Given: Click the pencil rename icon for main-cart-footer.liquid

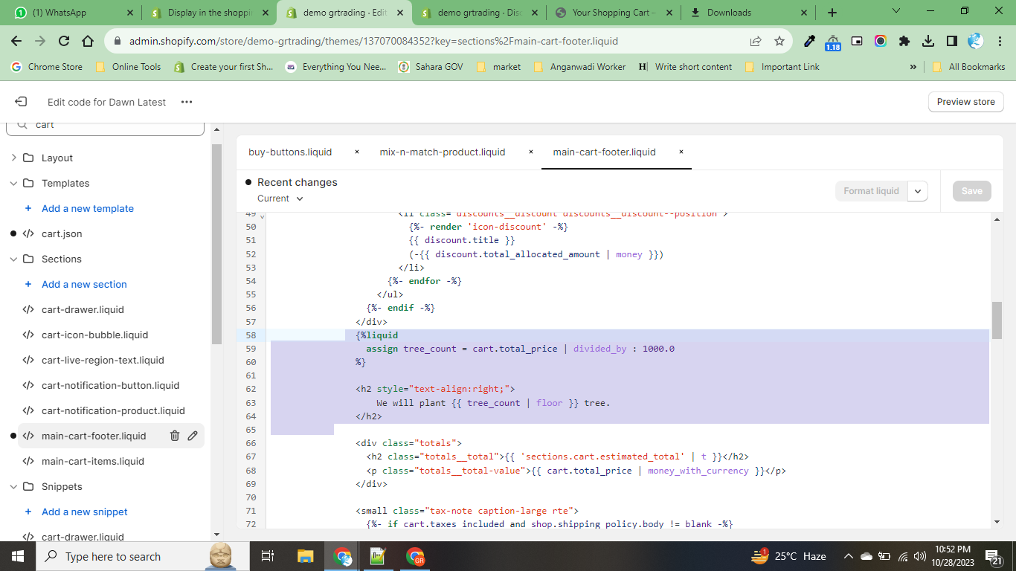Looking at the screenshot, I should 193,436.
